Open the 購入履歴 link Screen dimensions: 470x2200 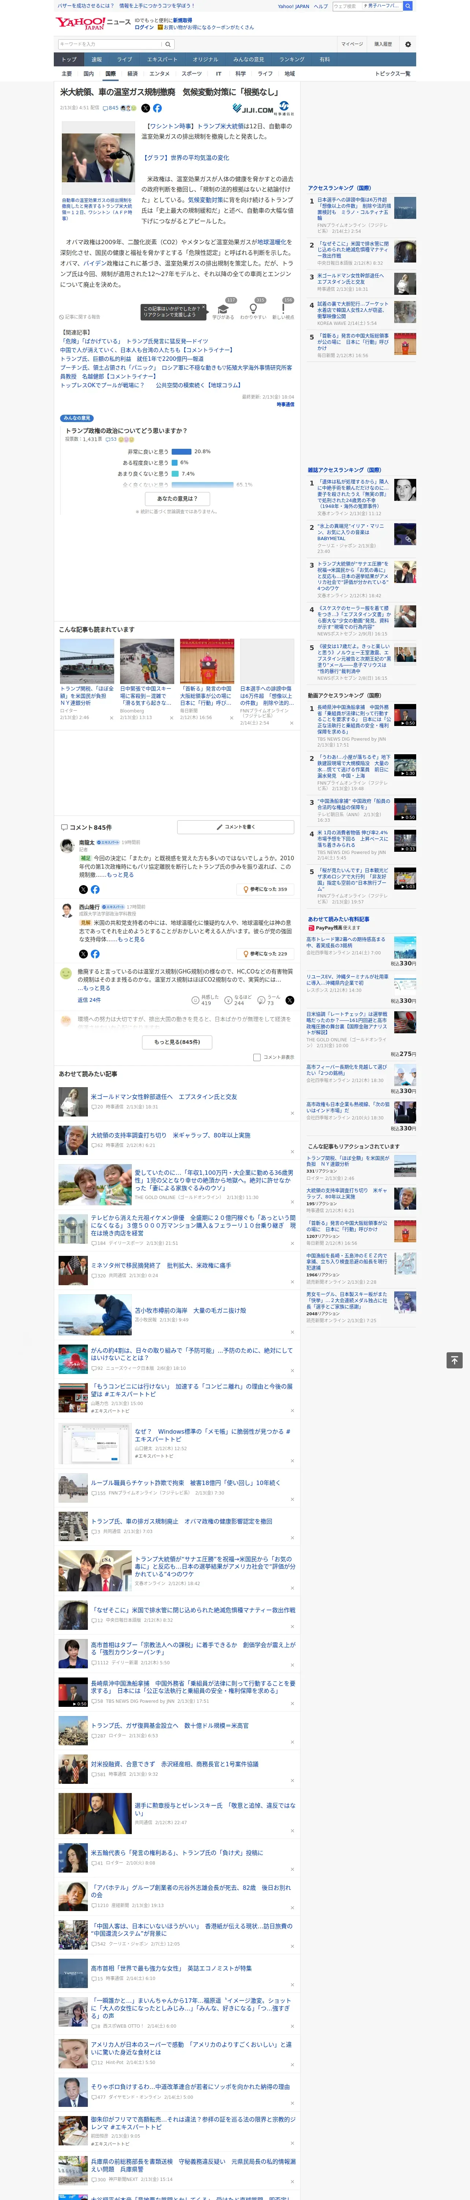click(383, 44)
